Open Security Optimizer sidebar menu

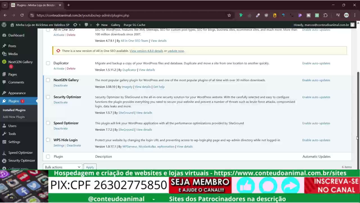coord(22,160)
